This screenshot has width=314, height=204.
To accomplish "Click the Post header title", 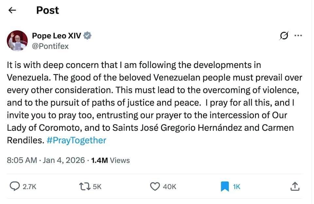I will pos(47,10).
